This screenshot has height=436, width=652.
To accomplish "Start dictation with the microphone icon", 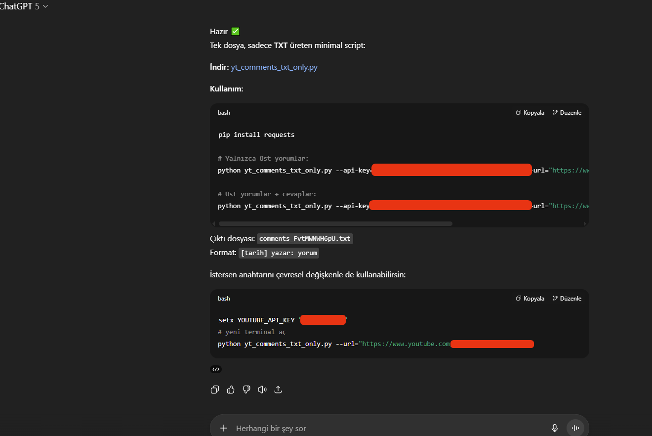I will (x=555, y=428).
